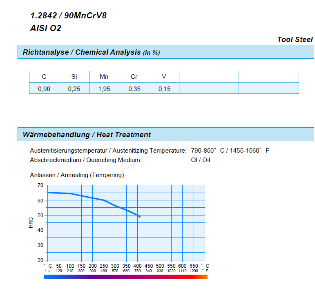Click the 250 tick on the temperature axis
315x302 pixels.
point(104,266)
